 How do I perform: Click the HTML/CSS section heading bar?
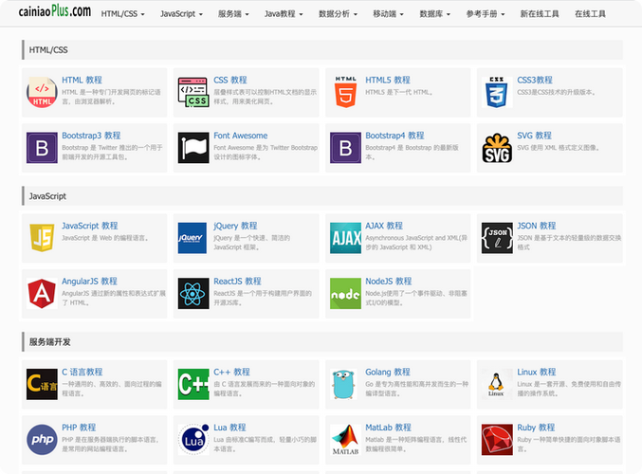[322, 50]
